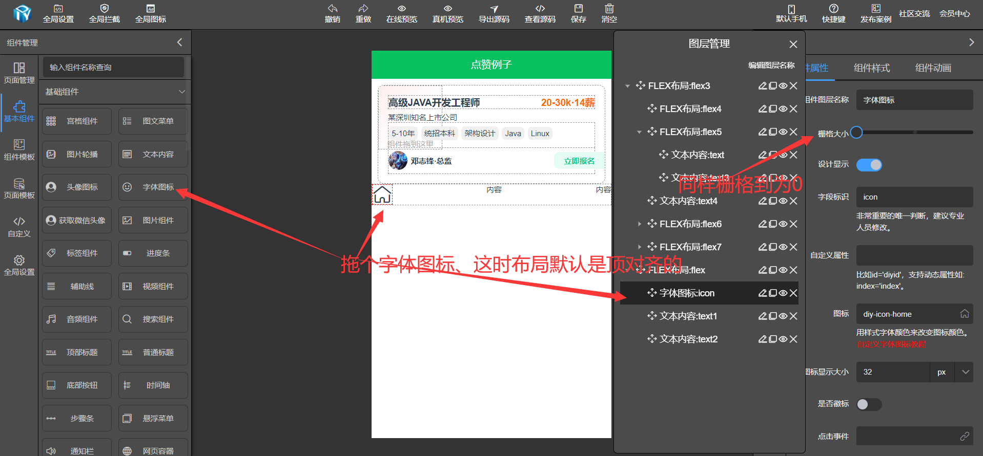The width and height of the screenshot is (983, 456).
Task: Open 组件模板 in left sidebar
Action: pos(19,150)
